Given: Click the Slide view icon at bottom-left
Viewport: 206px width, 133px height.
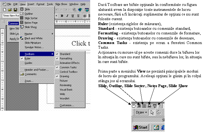Looking at the screenshot, I should pyautogui.click(x=134, y=105).
